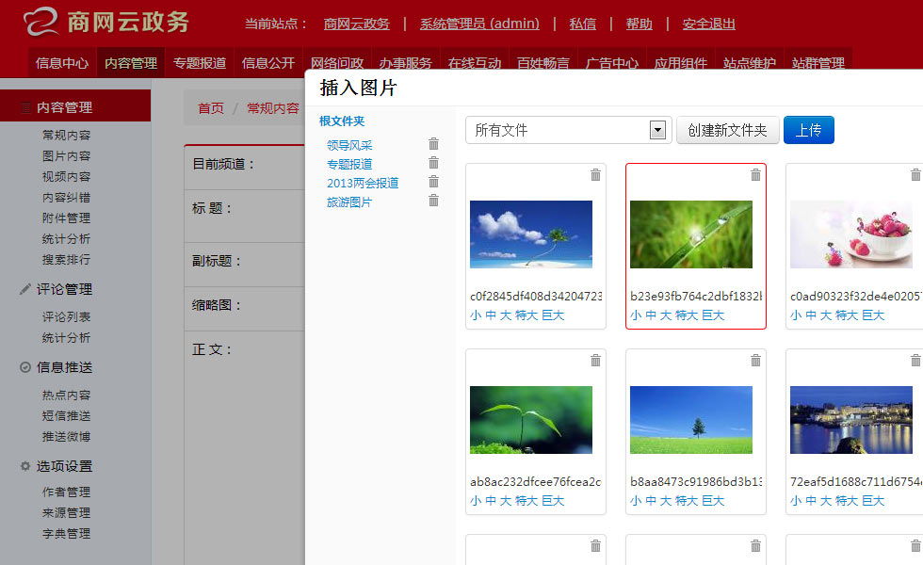Select the blue sky island thumbnail c0f2845df408
Image resolution: width=923 pixels, height=565 pixels.
click(531, 234)
